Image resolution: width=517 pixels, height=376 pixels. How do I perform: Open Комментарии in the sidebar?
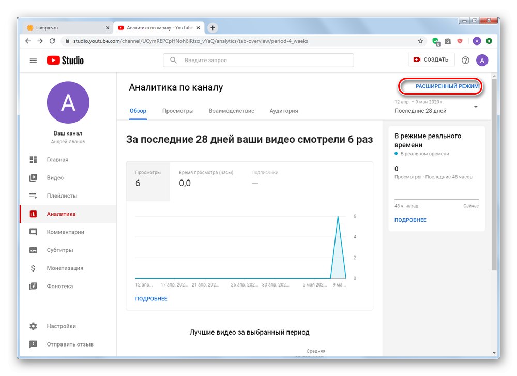coord(68,232)
